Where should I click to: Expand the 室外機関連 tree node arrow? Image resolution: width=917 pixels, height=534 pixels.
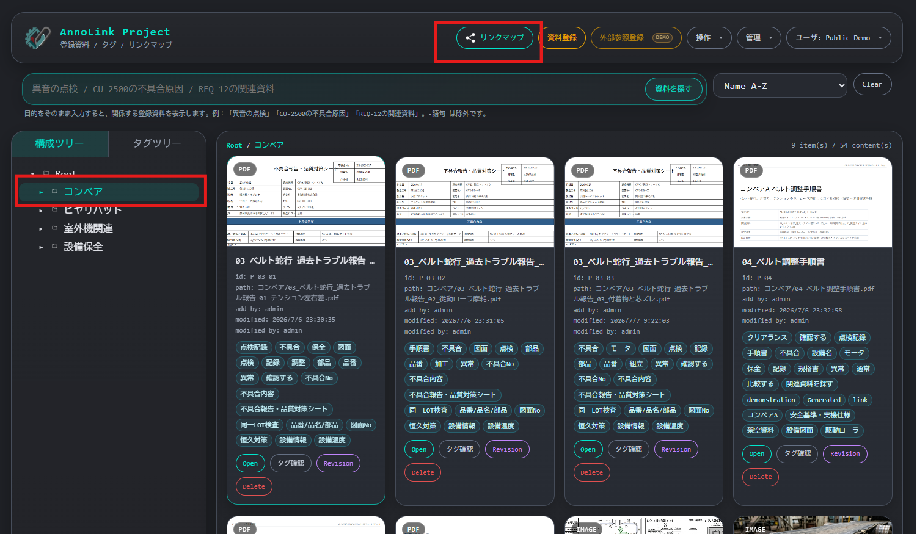tap(41, 229)
